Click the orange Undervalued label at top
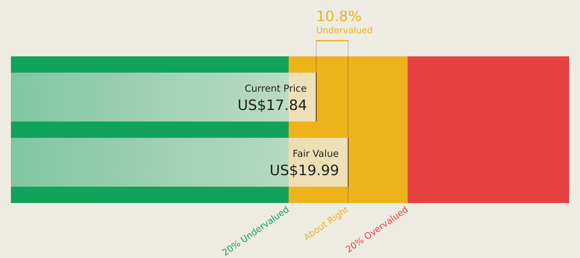Image resolution: width=580 pixels, height=258 pixels. tap(344, 31)
